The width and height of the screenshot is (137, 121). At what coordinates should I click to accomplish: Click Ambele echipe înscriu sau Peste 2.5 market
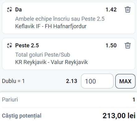(60, 19)
